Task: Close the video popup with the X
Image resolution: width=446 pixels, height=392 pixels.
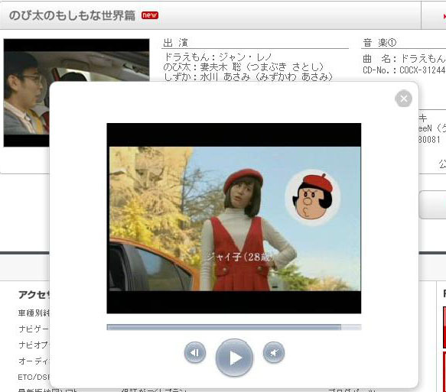Action: [403, 99]
